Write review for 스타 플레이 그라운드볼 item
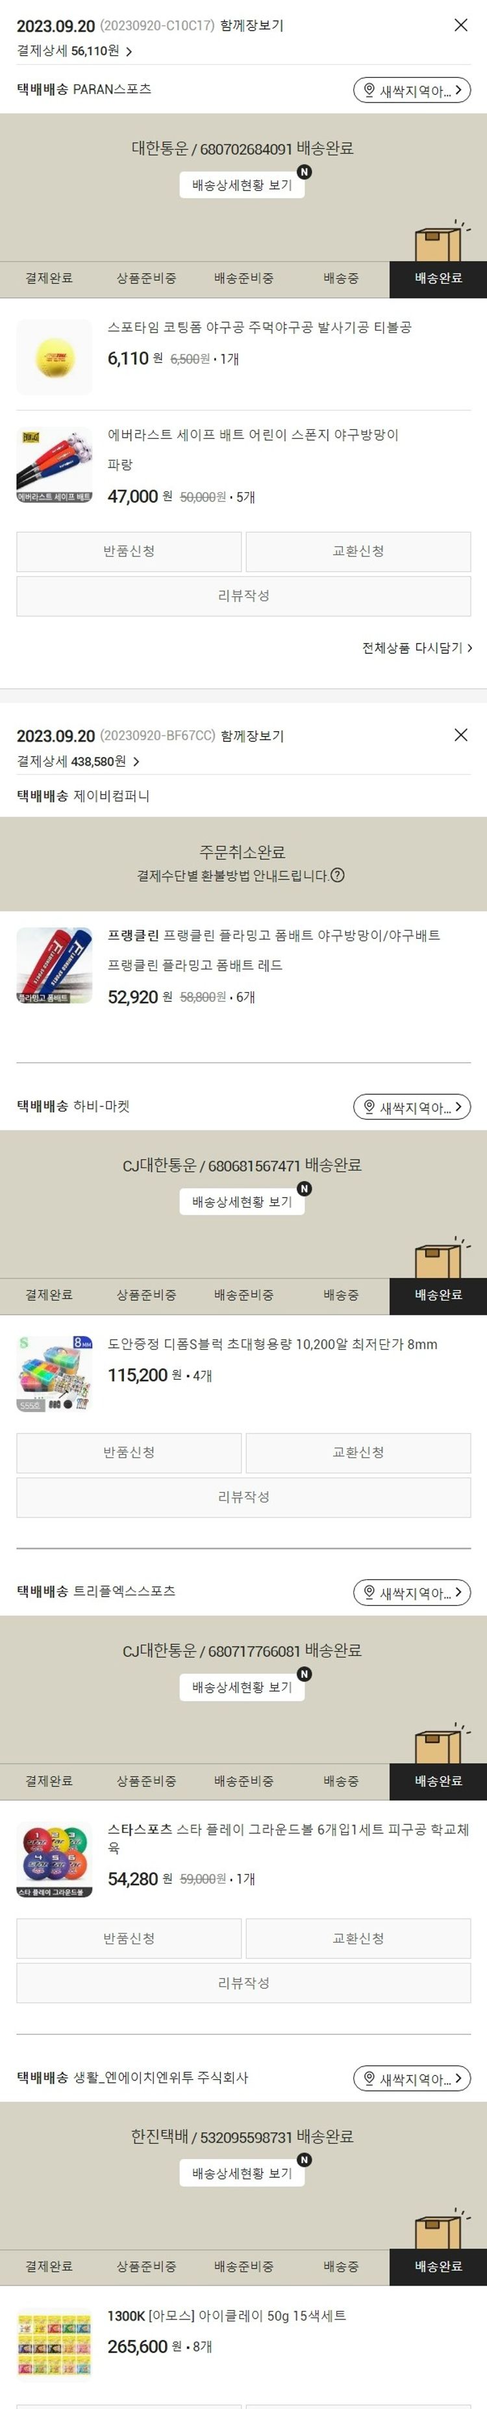The height and width of the screenshot is (2409, 487). coord(244,1984)
